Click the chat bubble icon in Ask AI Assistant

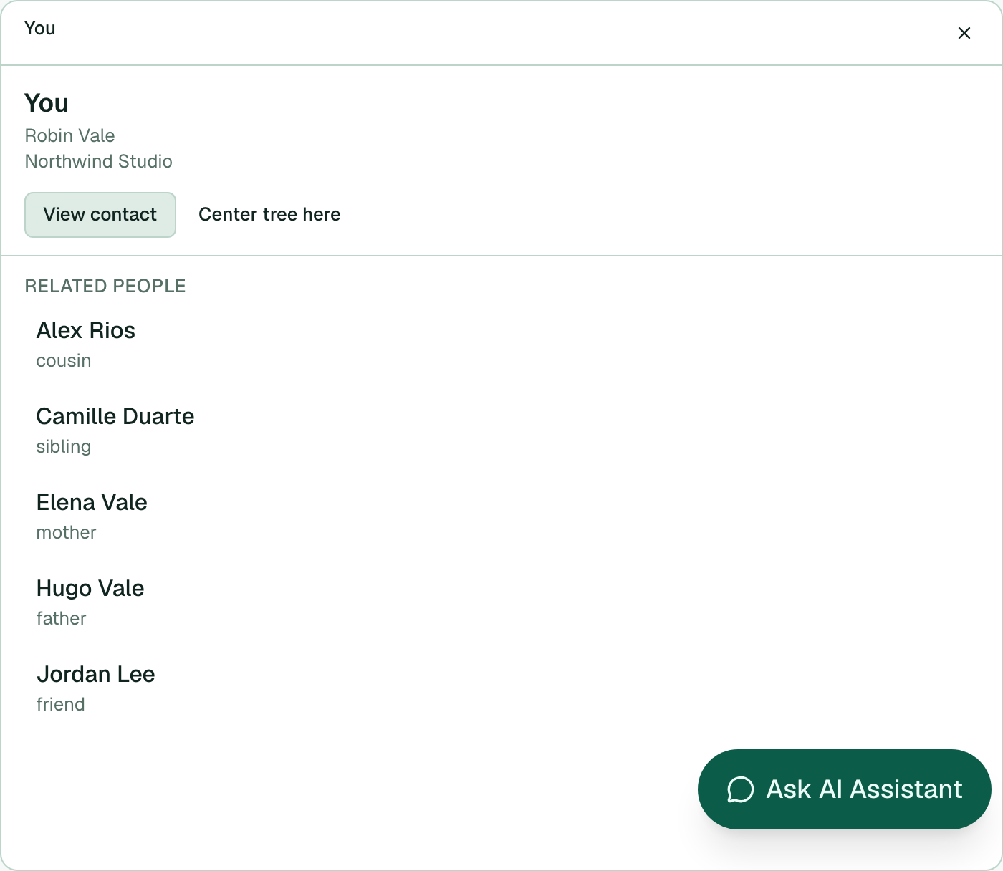(x=740, y=790)
